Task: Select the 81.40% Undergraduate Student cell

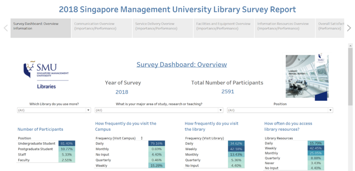Action: pyautogui.click(x=67, y=144)
